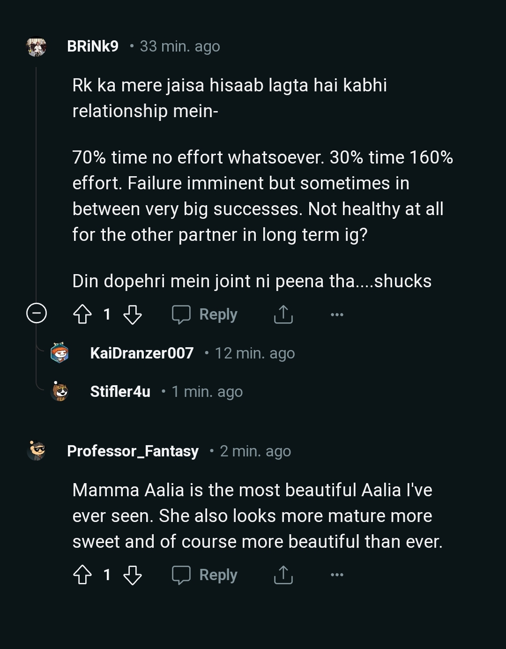
Task: Expand KaiDranzer007's collapsed comment
Action: click(142, 353)
